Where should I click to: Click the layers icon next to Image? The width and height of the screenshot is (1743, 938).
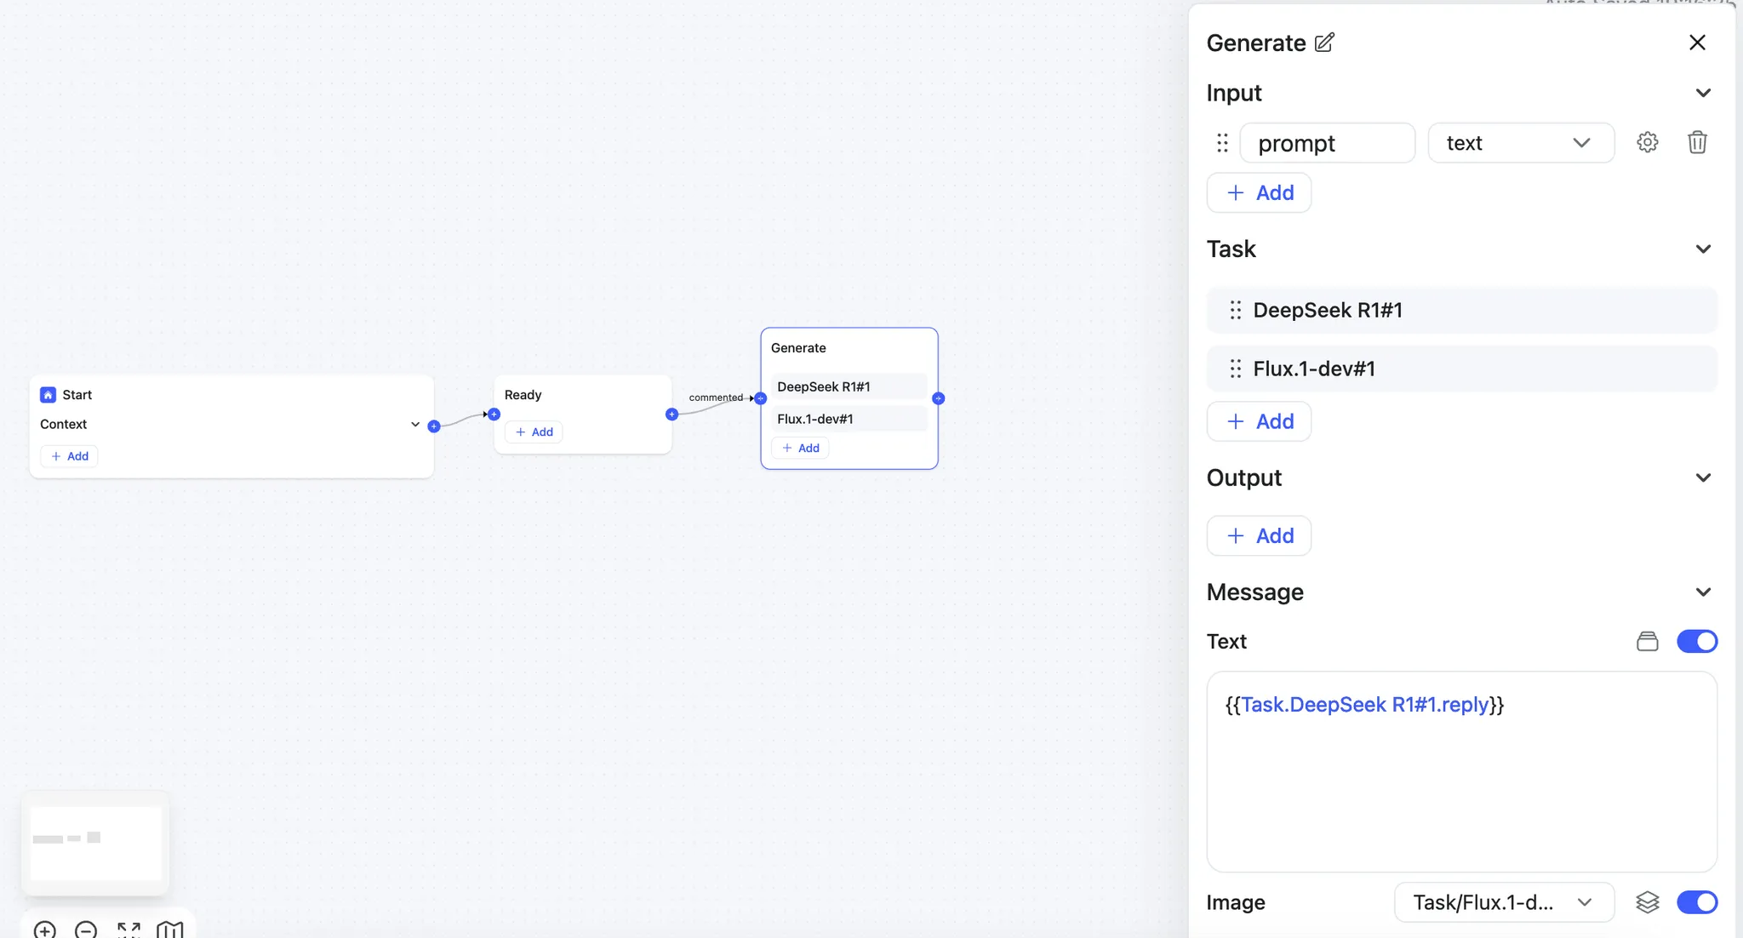(1647, 902)
